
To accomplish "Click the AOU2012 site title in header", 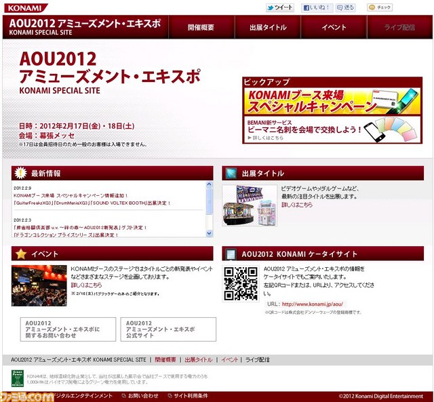I will coord(85,27).
